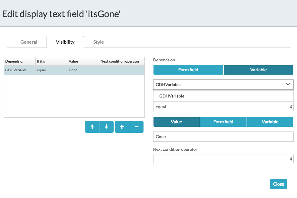Add a new visibility condition
Screen dimensions: 297x198
(x=122, y=127)
